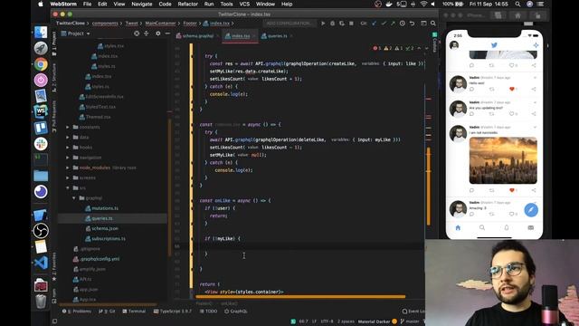579x326 pixels.
Task: Click the master git branch in status bar
Action: (410, 321)
